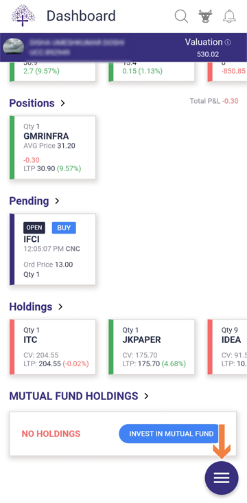Image resolution: width=247 pixels, height=503 pixels.
Task: Tap the Total P&L value
Action: point(230,101)
